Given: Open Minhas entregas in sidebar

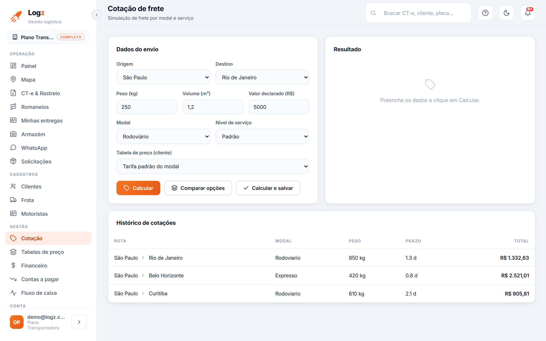Looking at the screenshot, I should click(48, 120).
